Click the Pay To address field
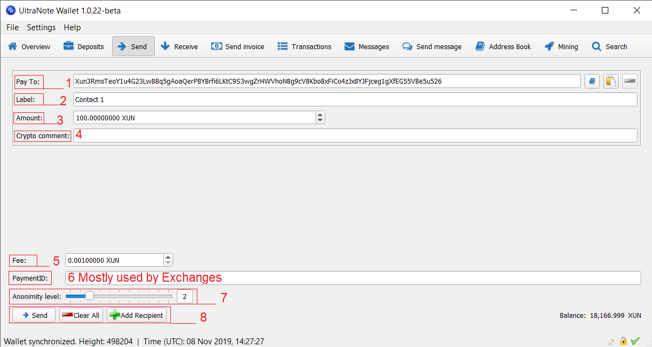 point(327,81)
